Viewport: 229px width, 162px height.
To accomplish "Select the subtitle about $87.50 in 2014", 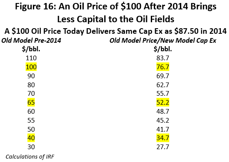I will pyautogui.click(x=115, y=31).
